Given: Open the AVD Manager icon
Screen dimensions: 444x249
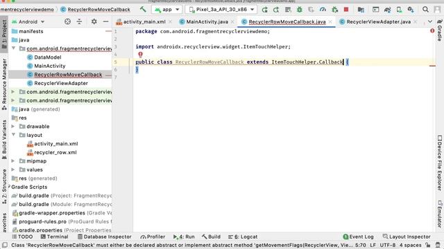Looking at the screenshot, I should pyautogui.click(x=399, y=10).
